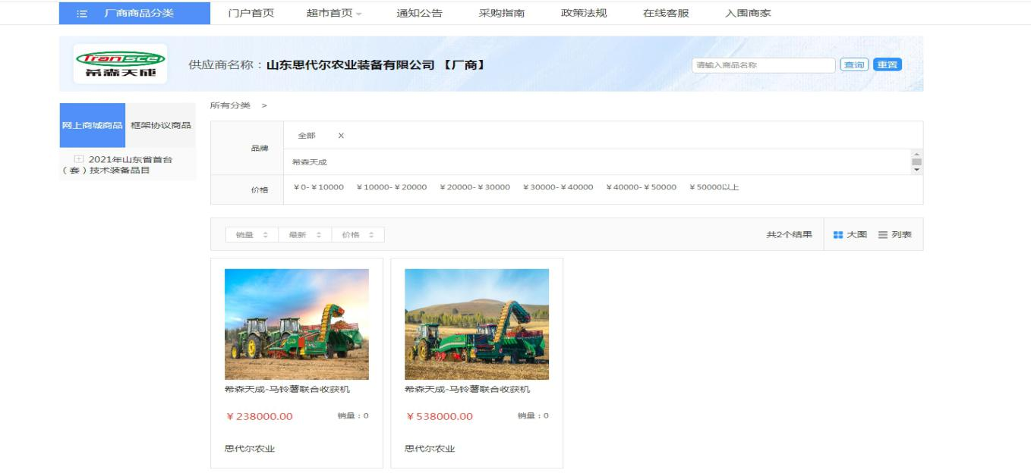
Task: Expand the 超市首页 dropdown
Action: pyautogui.click(x=334, y=13)
